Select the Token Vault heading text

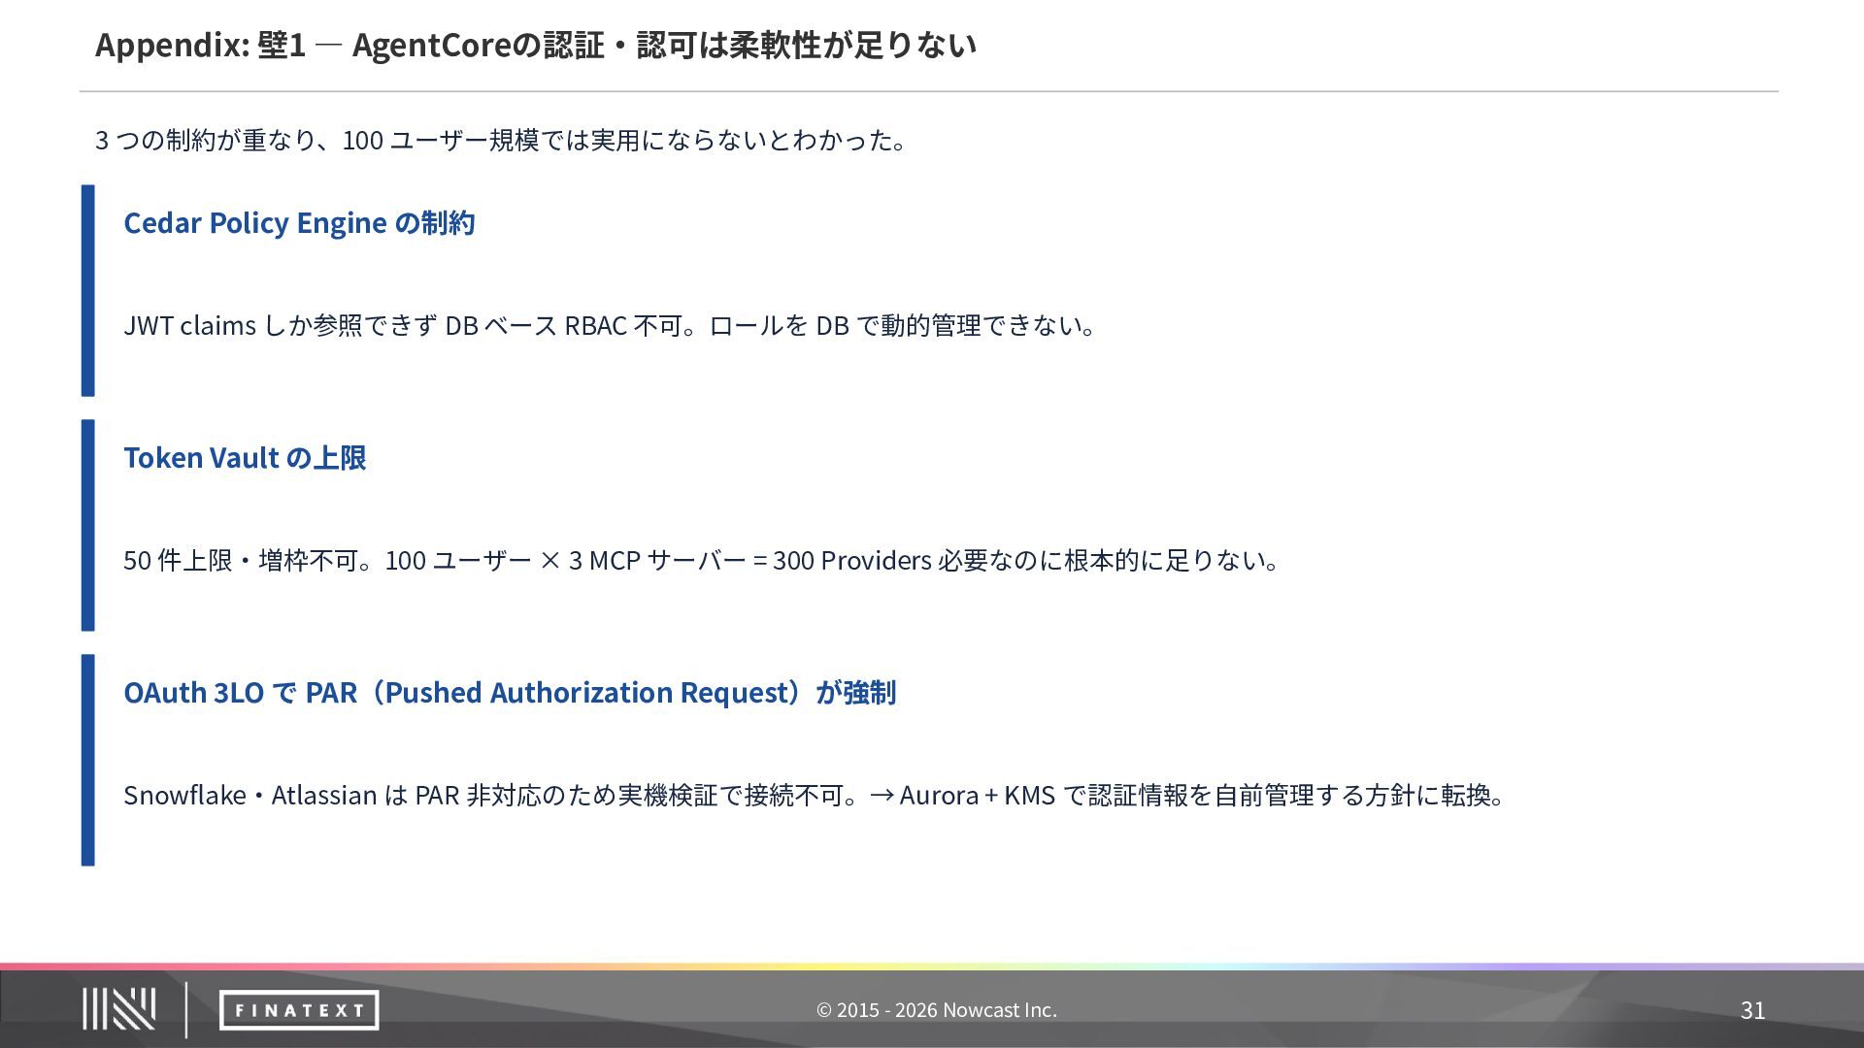(x=245, y=457)
